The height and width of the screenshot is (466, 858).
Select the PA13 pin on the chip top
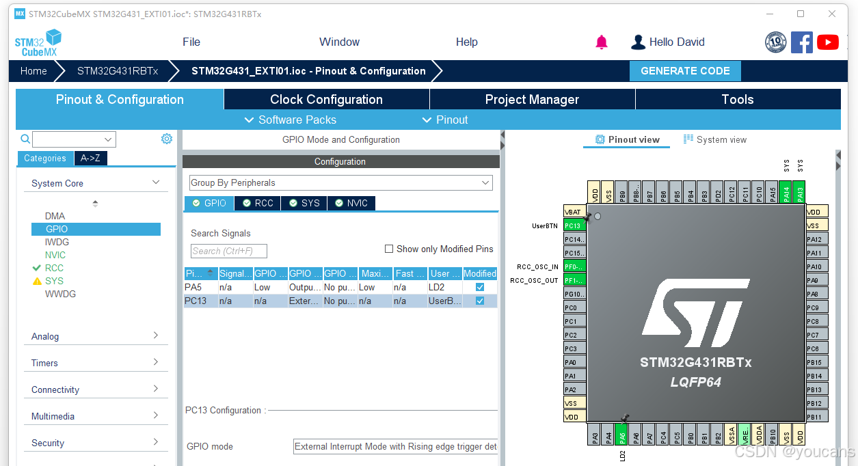click(800, 191)
